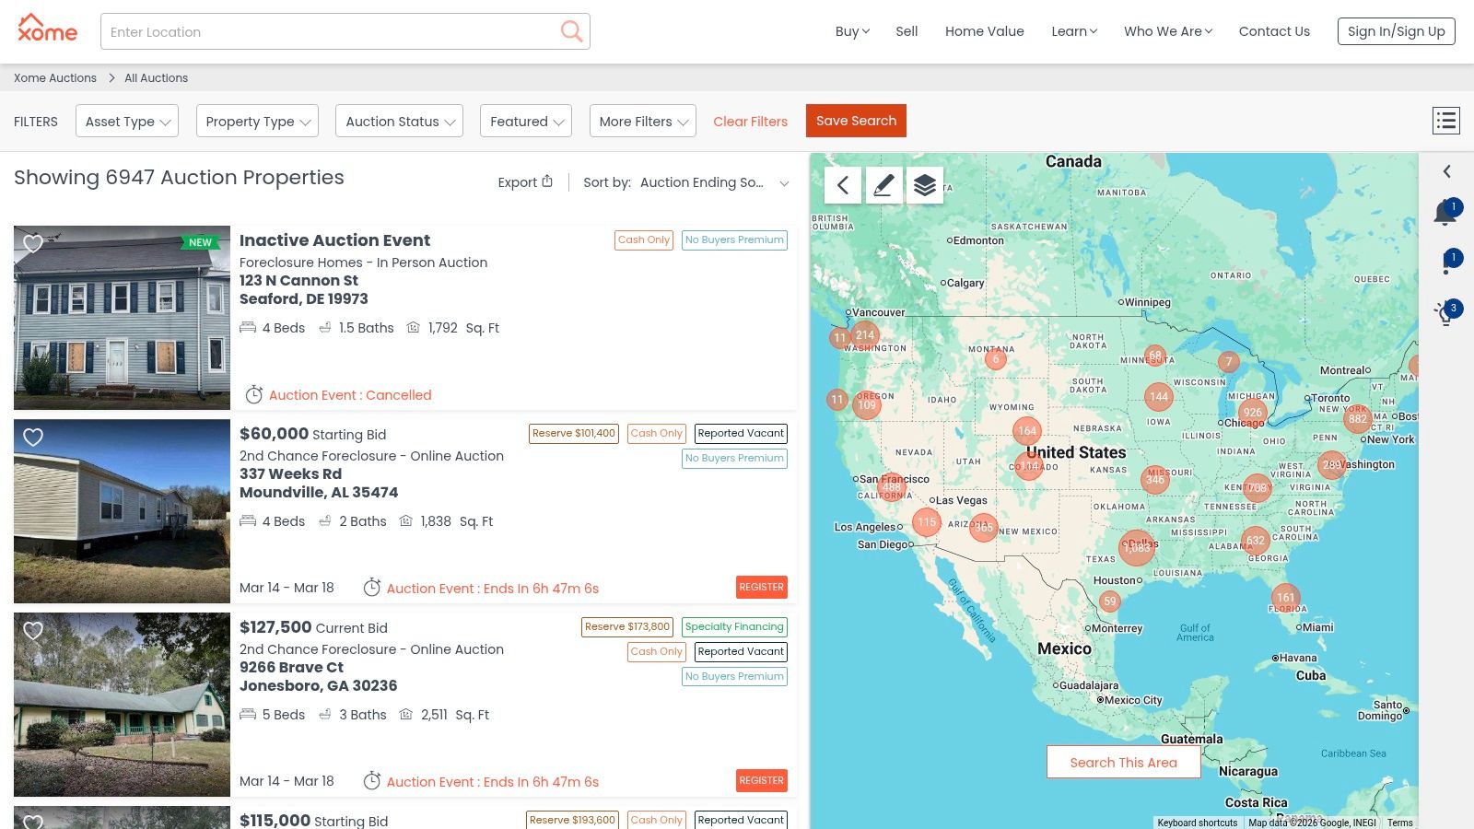This screenshot has width=1474, height=829.
Task: Click the map back arrow button
Action: pos(843,185)
